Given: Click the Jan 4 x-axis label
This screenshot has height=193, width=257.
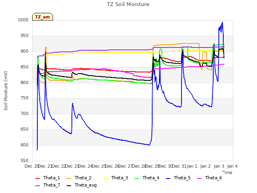Looking at the screenshot, I should [x=232, y=166].
